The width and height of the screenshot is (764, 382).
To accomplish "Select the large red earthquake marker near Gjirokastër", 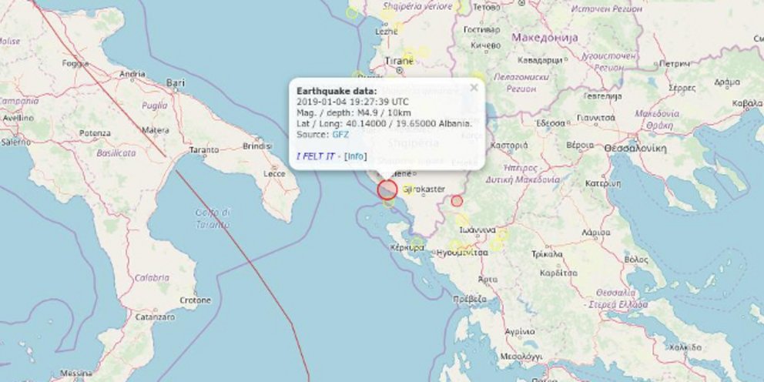I will (x=387, y=189).
